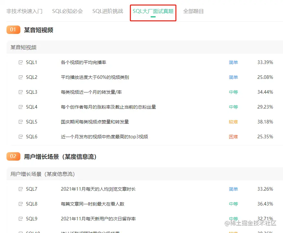The width and height of the screenshot is (283, 233).
Task: Select the SQL进阶挑战 tab
Action: coord(108,11)
